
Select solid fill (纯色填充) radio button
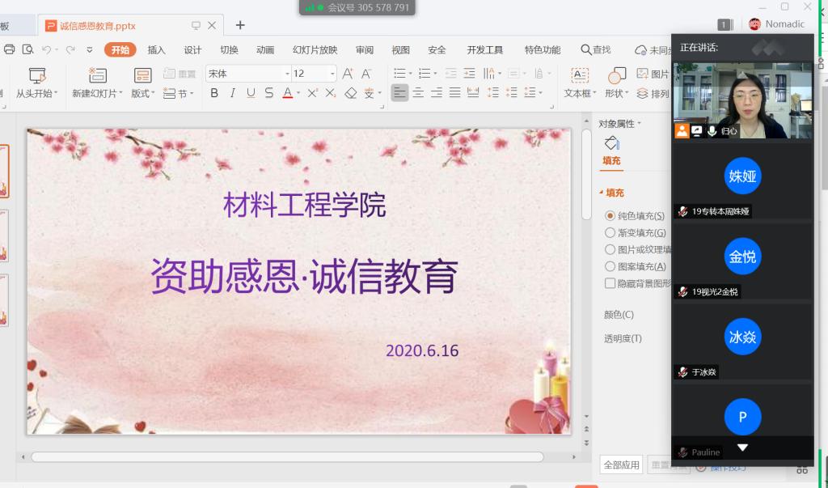point(610,216)
